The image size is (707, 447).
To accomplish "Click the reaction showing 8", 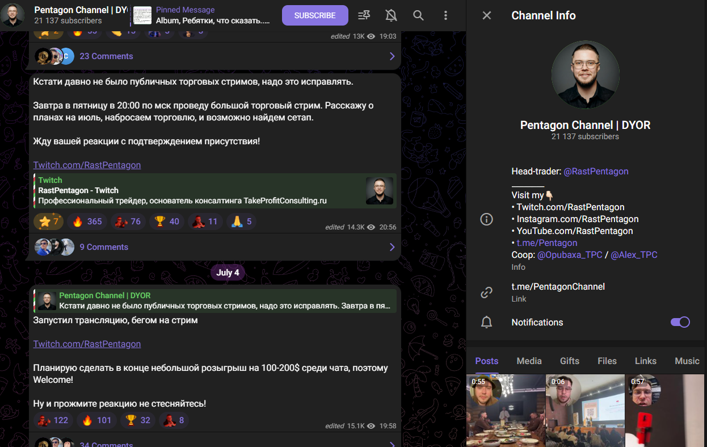I will tap(174, 420).
